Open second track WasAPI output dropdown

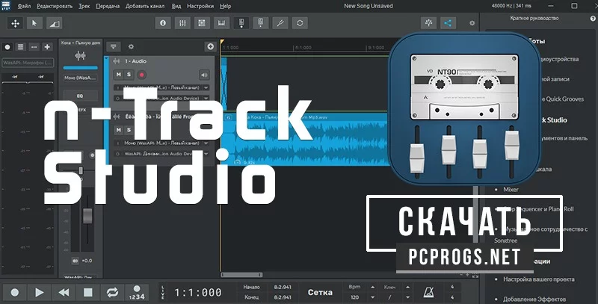pos(206,154)
